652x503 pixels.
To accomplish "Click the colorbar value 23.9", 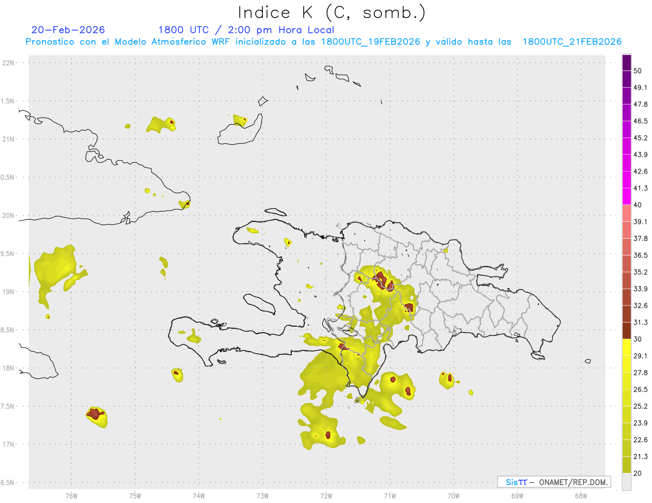I will [641, 423].
